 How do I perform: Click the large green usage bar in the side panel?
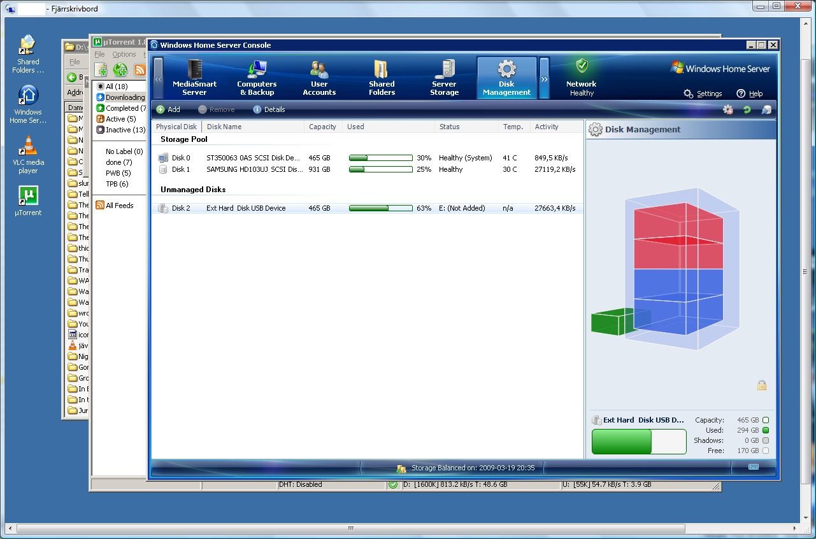[x=639, y=442]
